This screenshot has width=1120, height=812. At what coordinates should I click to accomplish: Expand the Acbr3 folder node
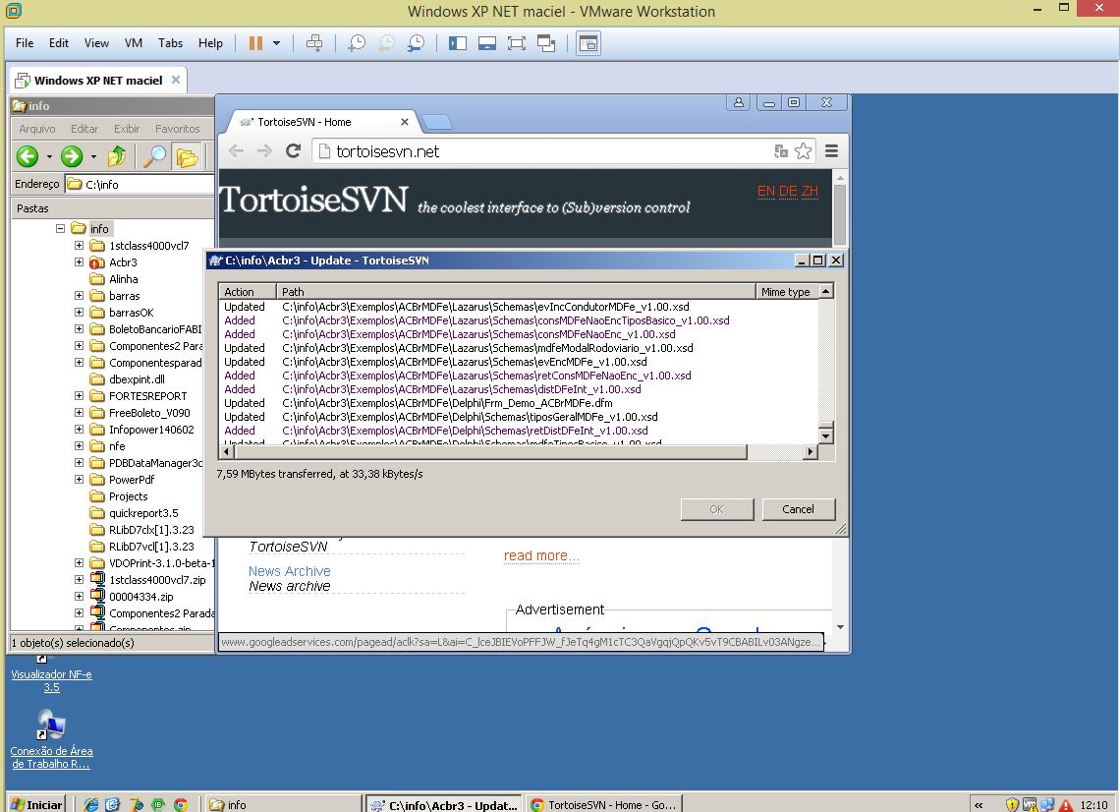(x=79, y=261)
